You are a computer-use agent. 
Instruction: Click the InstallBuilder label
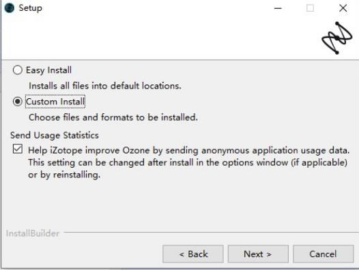[33, 233]
